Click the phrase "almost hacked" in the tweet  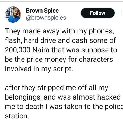tap(97, 97)
